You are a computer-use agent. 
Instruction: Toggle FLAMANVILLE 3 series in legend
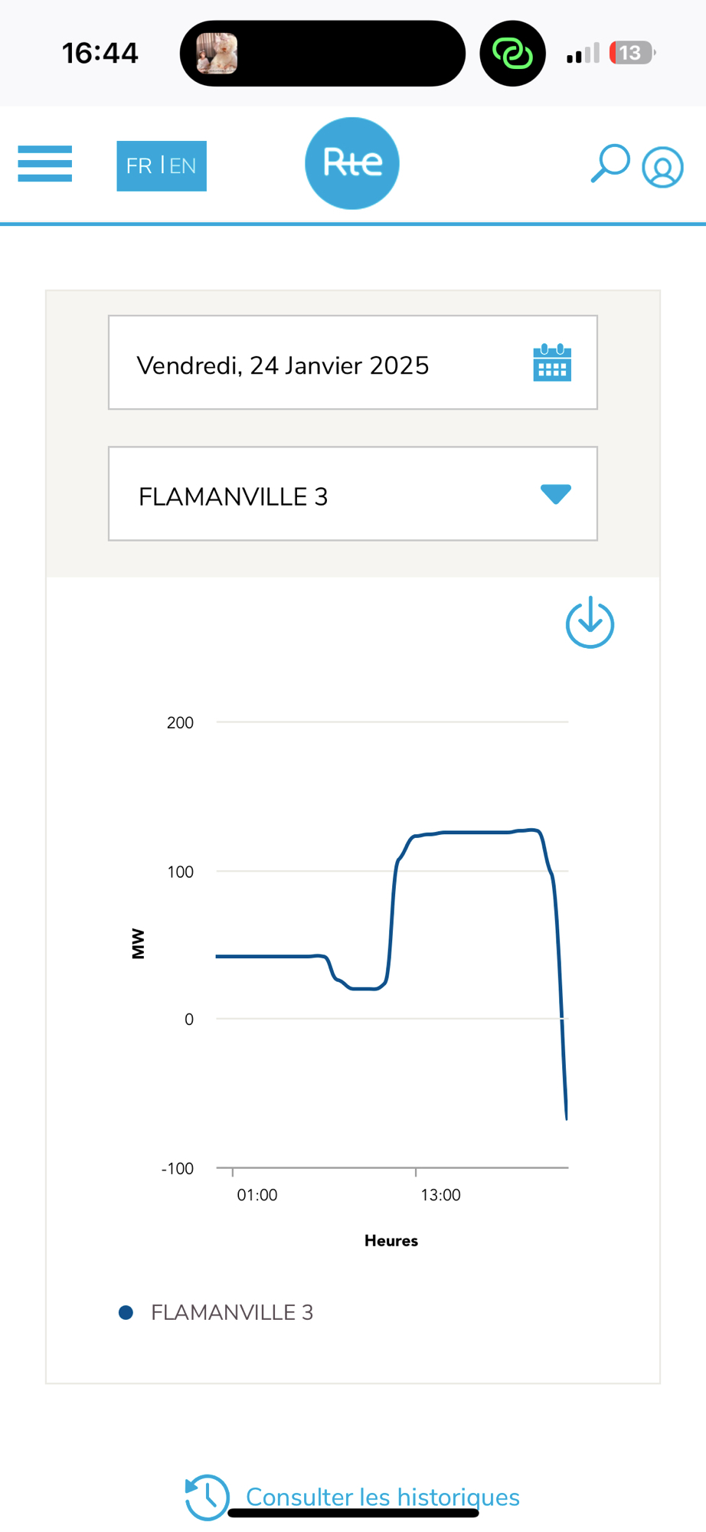232,1312
